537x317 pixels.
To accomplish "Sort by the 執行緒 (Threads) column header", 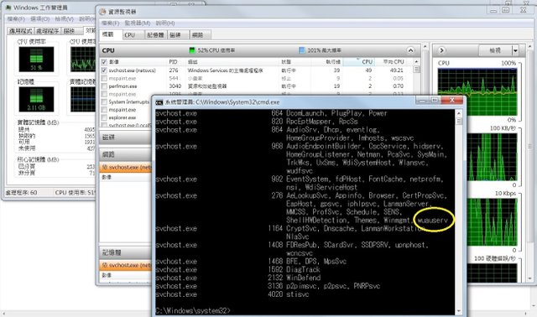I will [326, 62].
